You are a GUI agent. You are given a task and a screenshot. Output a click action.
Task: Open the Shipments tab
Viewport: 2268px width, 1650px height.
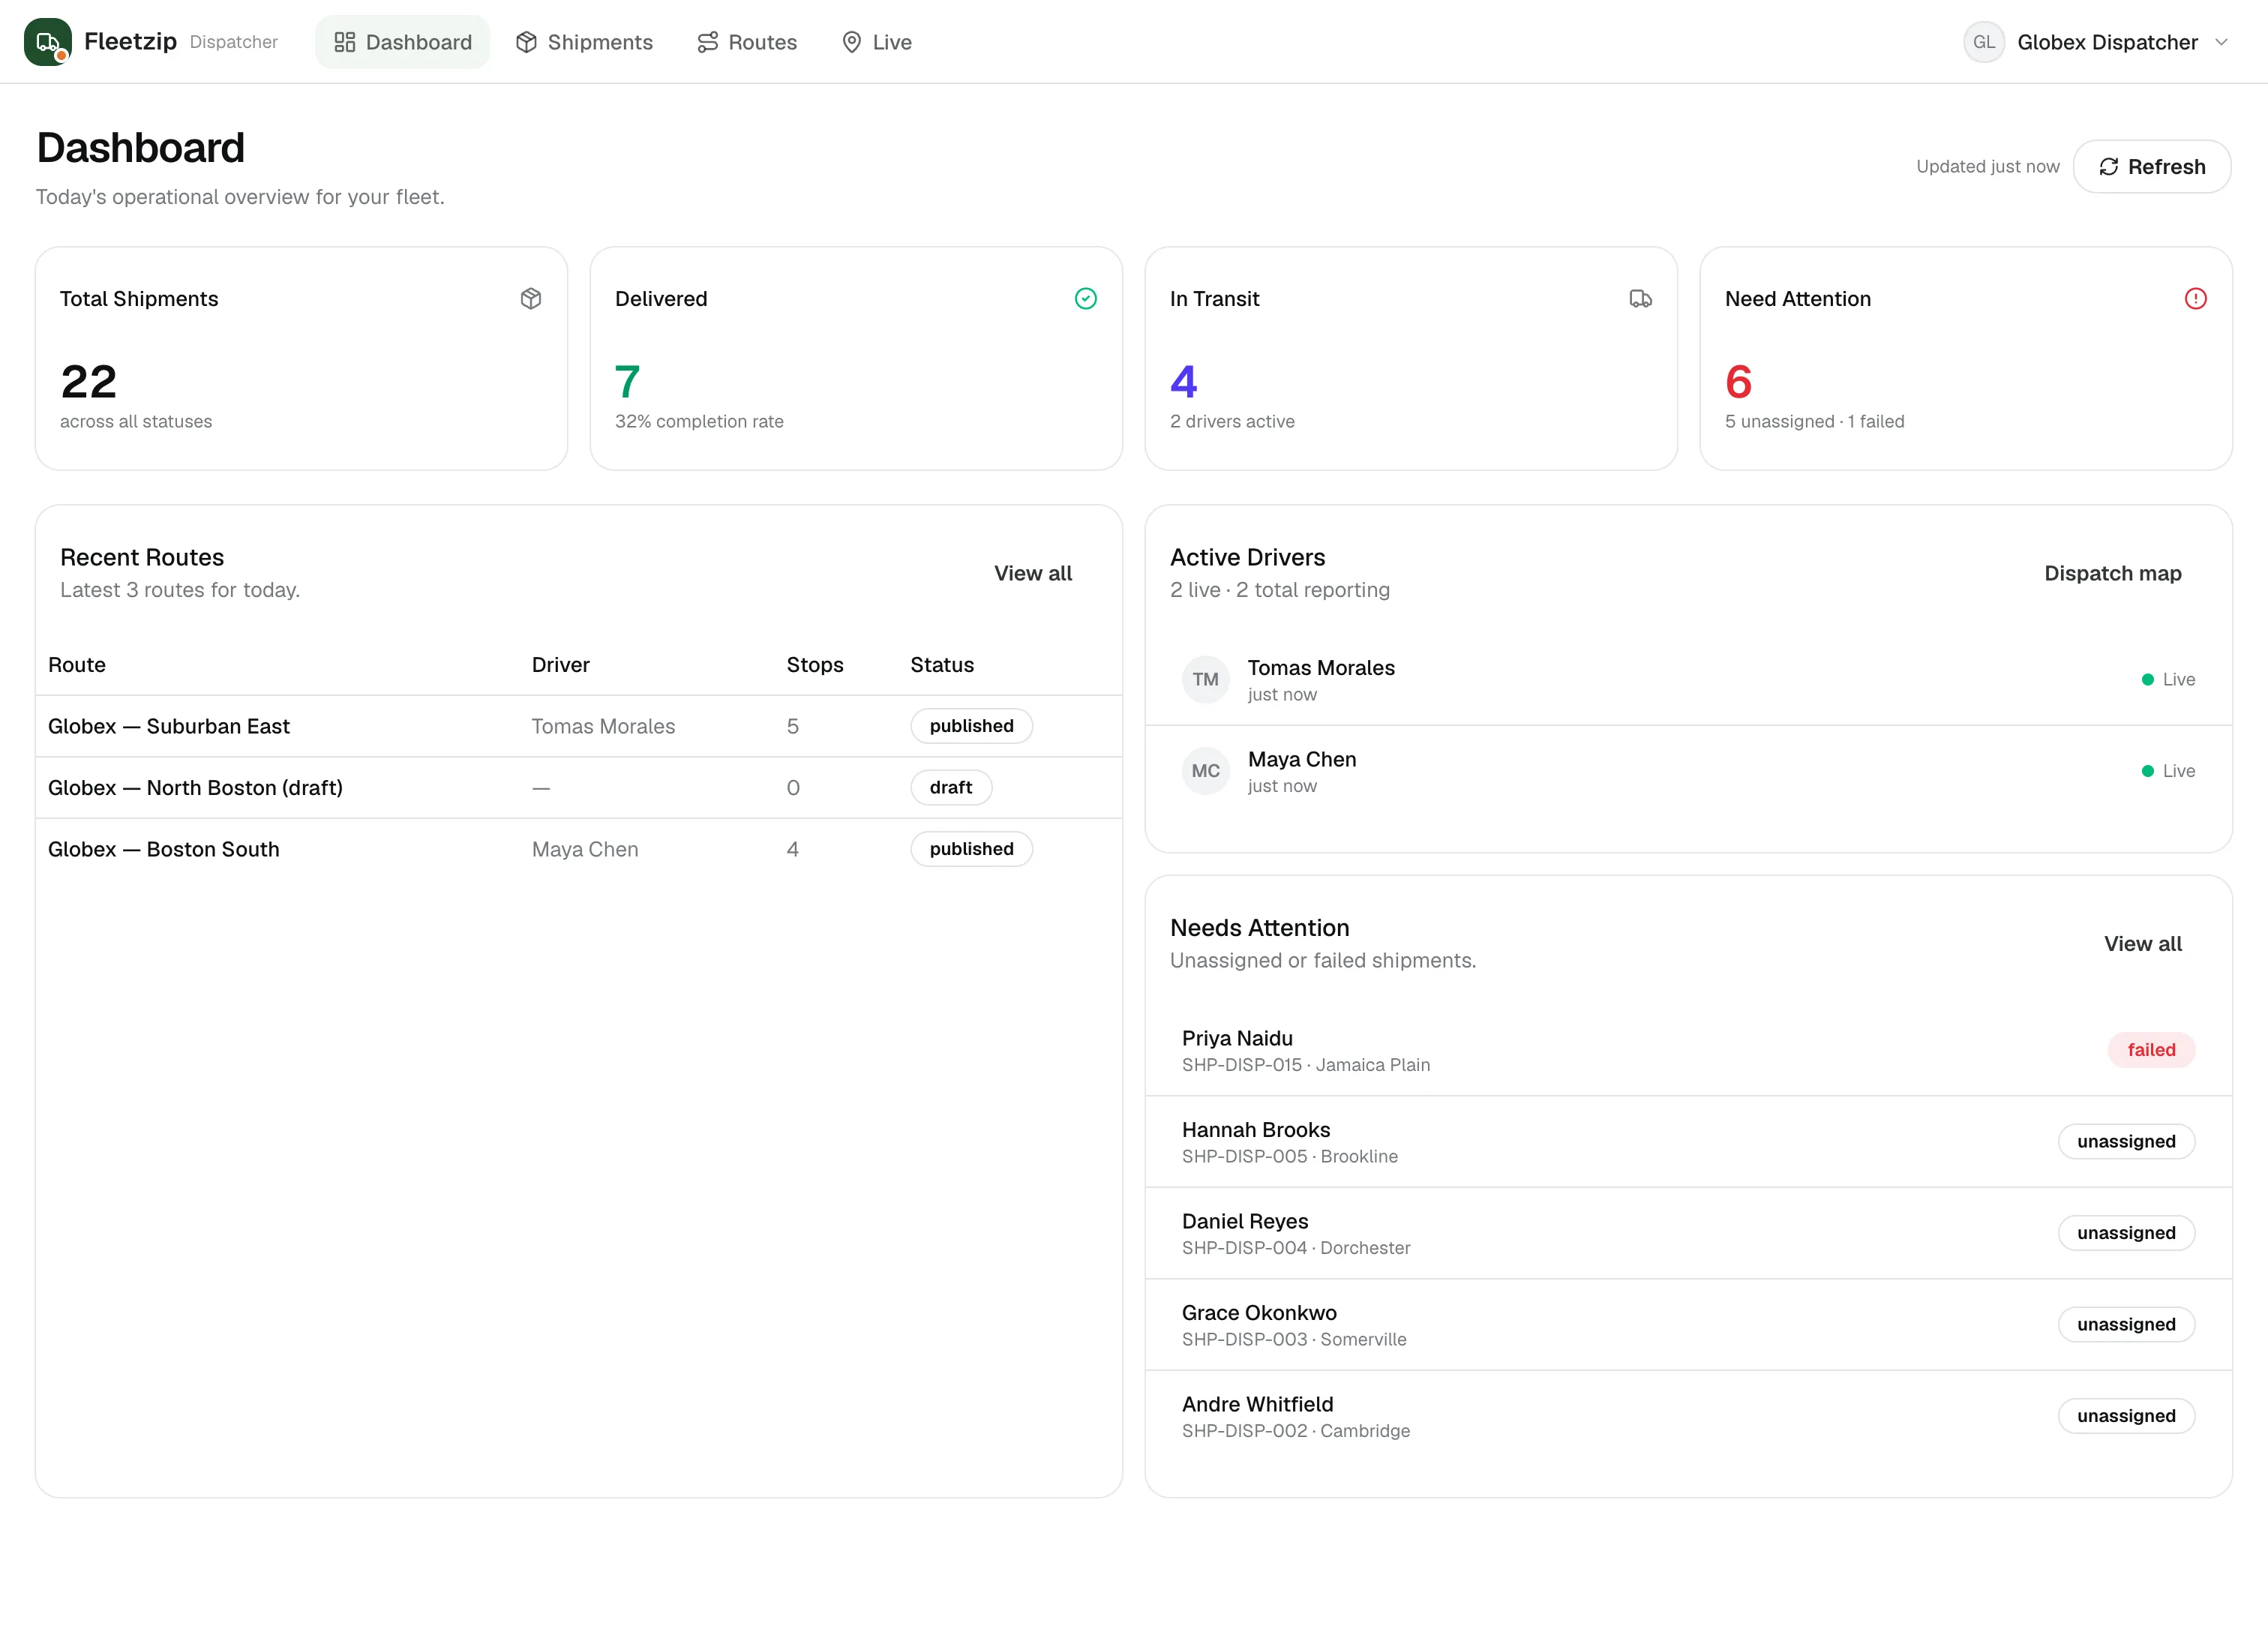[584, 42]
